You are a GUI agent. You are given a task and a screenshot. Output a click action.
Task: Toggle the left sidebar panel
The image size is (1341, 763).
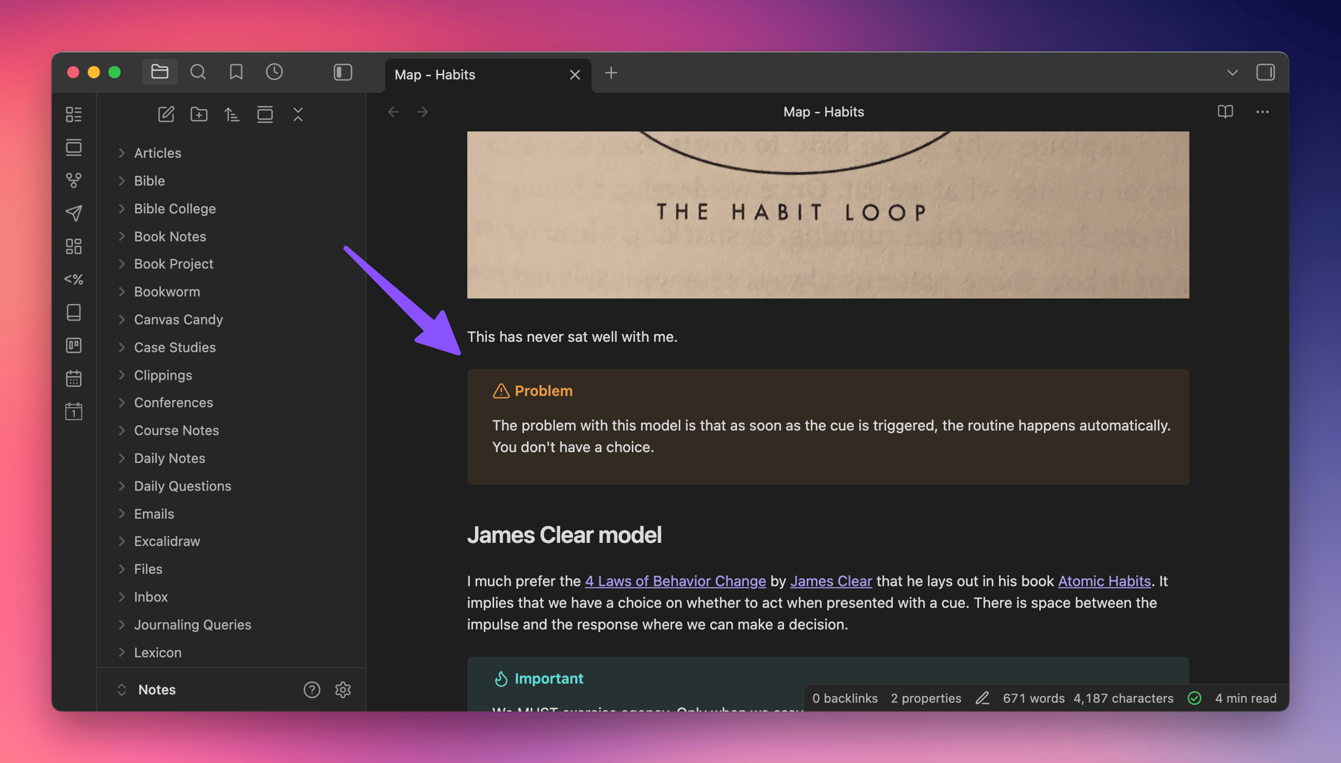click(x=343, y=72)
